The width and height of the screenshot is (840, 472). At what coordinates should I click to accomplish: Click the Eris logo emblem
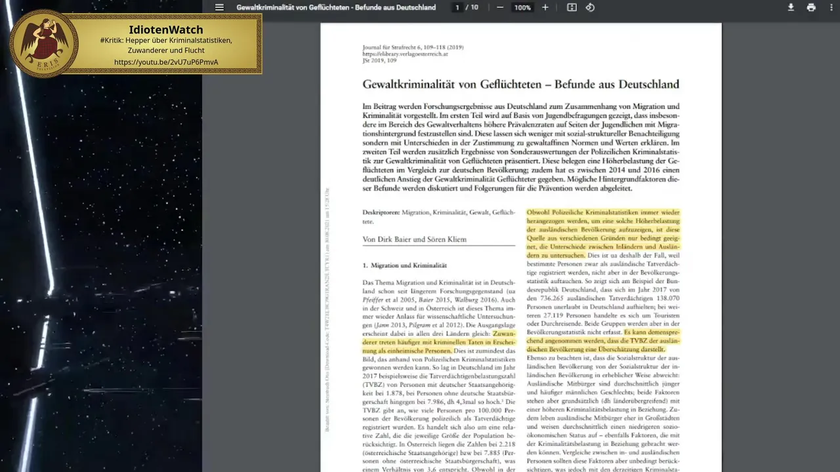(45, 43)
